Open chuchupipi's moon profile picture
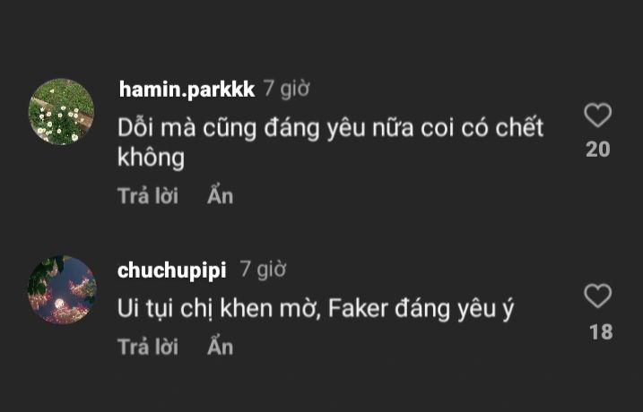This screenshot has width=643, height=412. [x=62, y=290]
